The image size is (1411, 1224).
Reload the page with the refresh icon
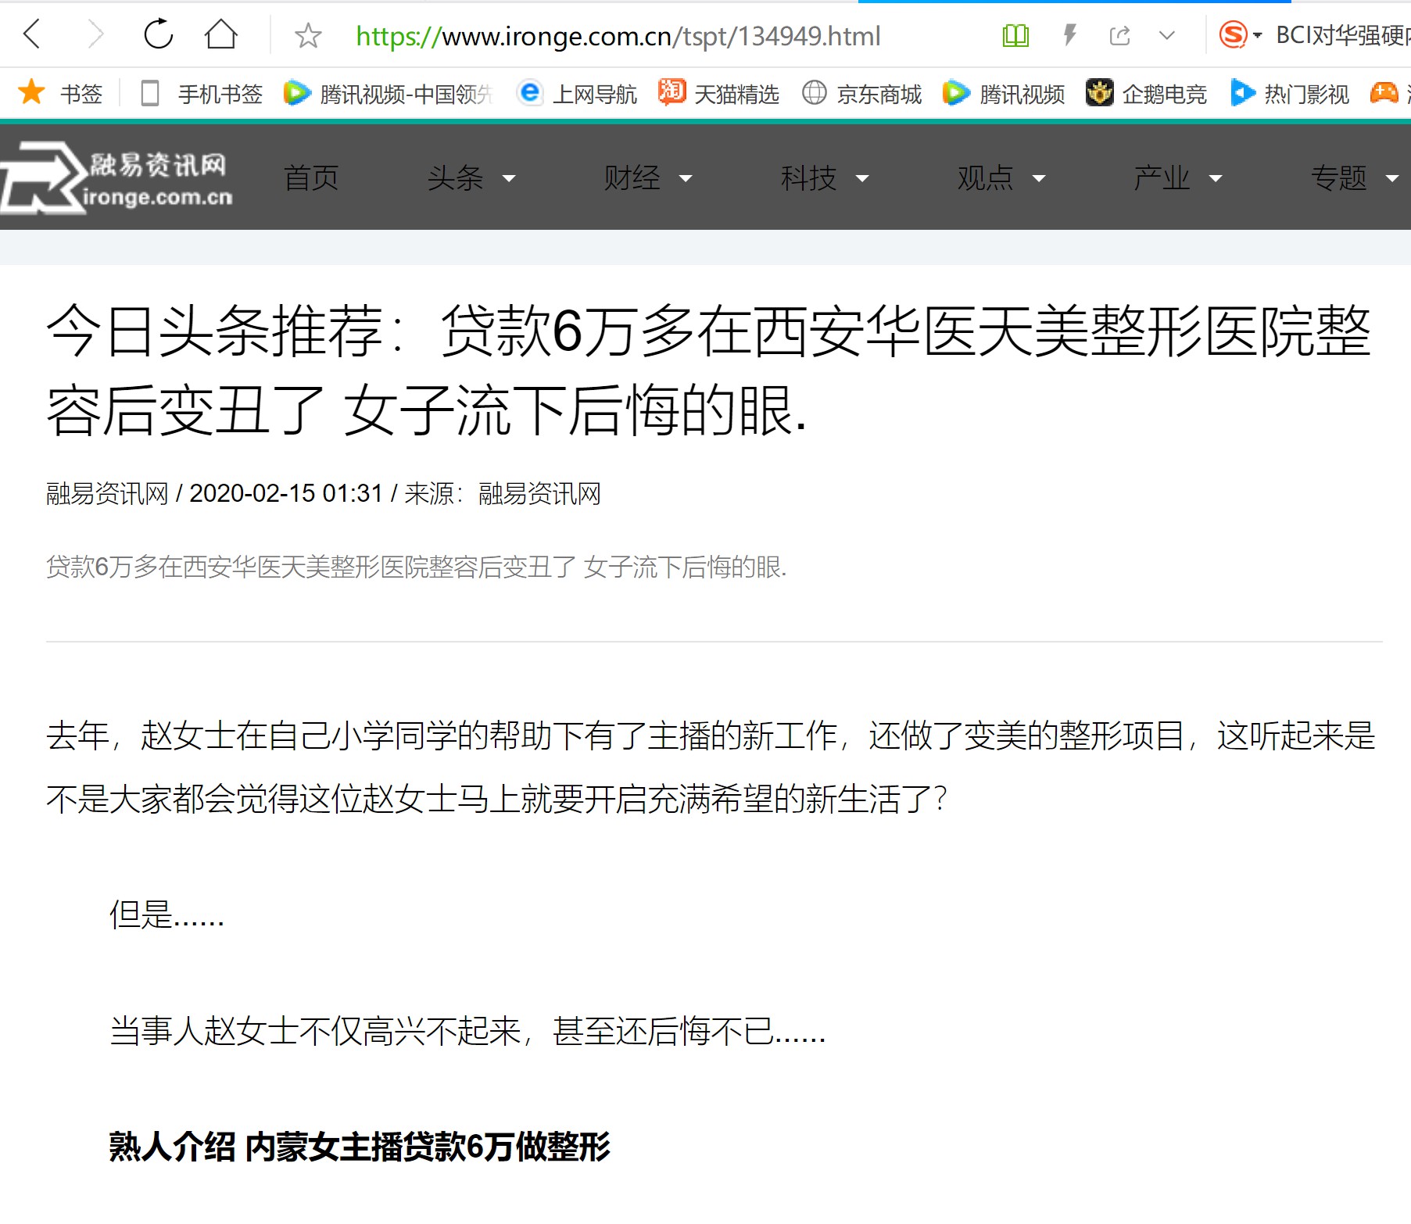[159, 34]
